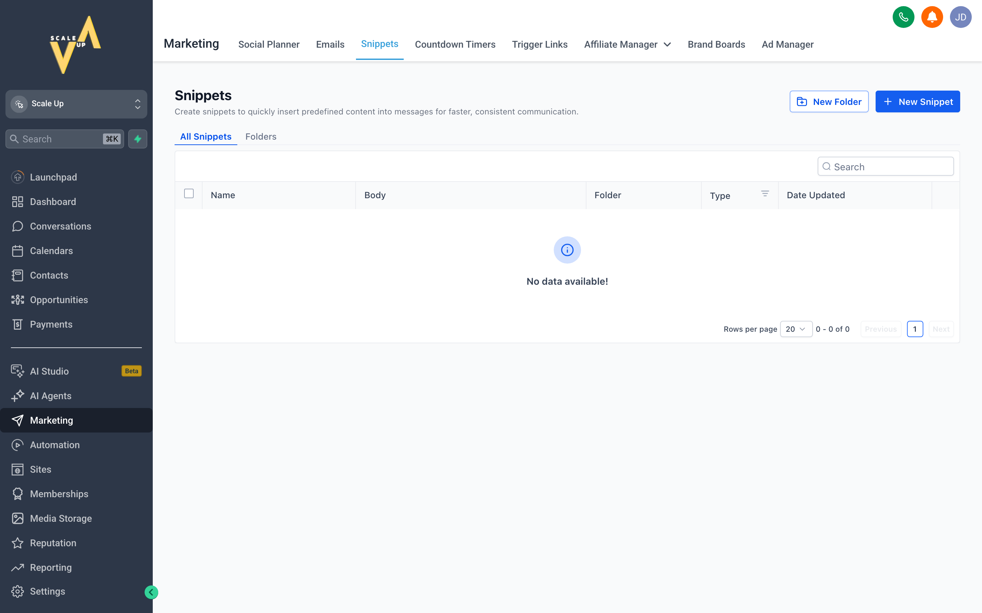Switch to the Emails tab

coord(330,45)
